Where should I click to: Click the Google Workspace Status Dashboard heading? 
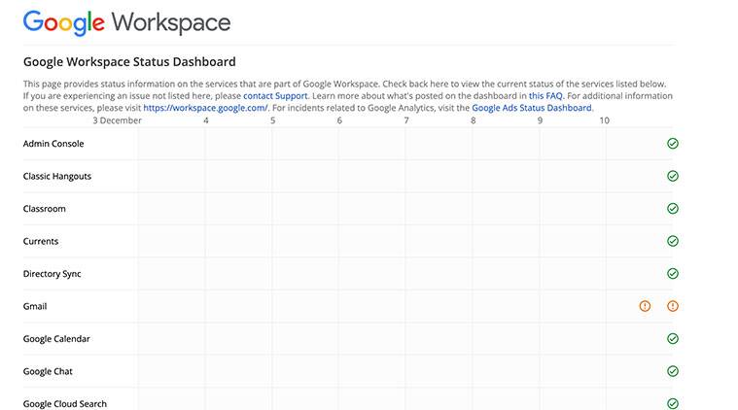pos(129,61)
